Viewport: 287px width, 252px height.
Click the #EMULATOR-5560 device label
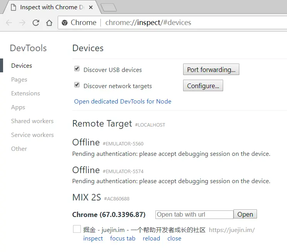pyautogui.click(x=123, y=144)
